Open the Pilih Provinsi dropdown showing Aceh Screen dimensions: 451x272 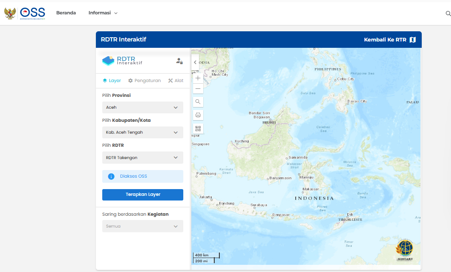[x=143, y=107]
